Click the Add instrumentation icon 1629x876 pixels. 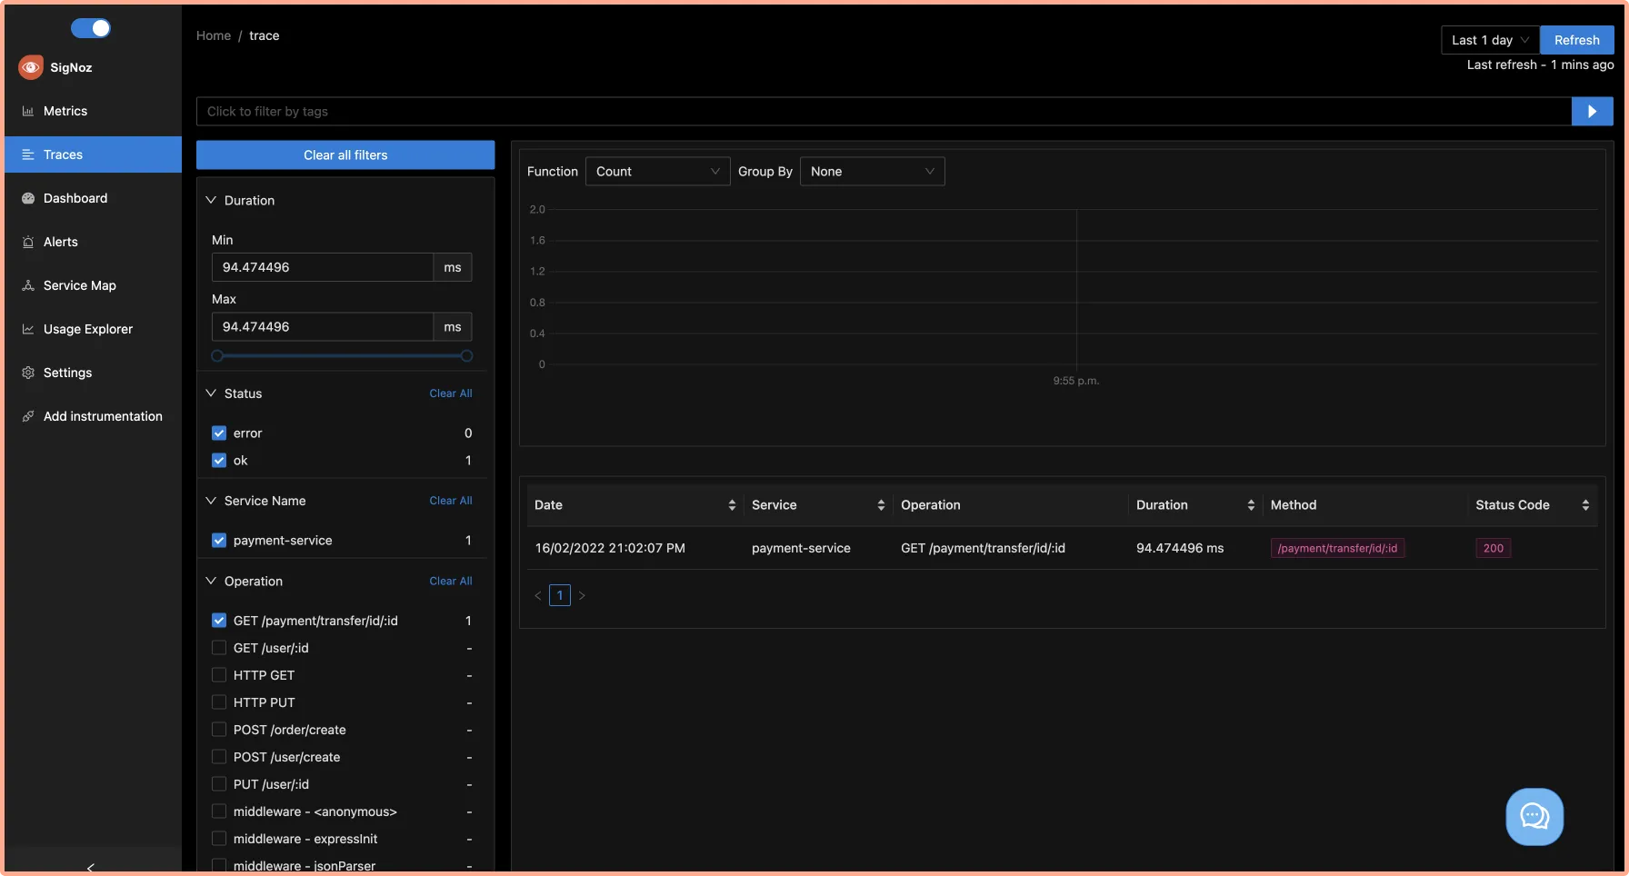coord(28,415)
